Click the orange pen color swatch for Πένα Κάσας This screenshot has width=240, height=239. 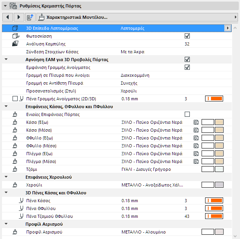[214, 201]
